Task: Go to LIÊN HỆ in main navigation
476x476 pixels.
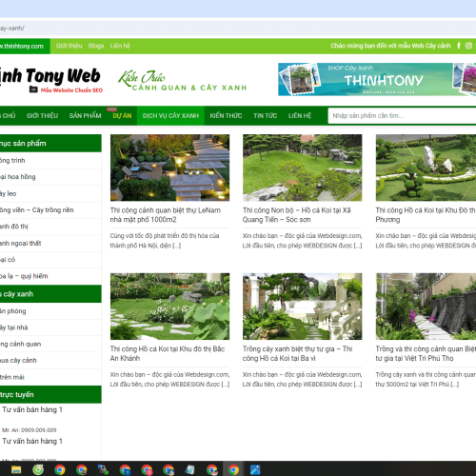Action: click(300, 115)
